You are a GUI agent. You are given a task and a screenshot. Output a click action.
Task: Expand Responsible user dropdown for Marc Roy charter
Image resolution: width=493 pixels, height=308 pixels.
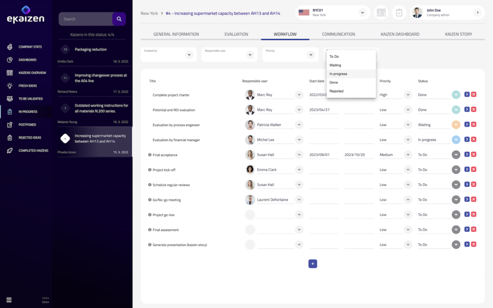tap(299, 95)
